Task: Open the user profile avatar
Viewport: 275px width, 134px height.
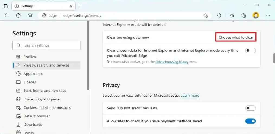Action: click(256, 15)
